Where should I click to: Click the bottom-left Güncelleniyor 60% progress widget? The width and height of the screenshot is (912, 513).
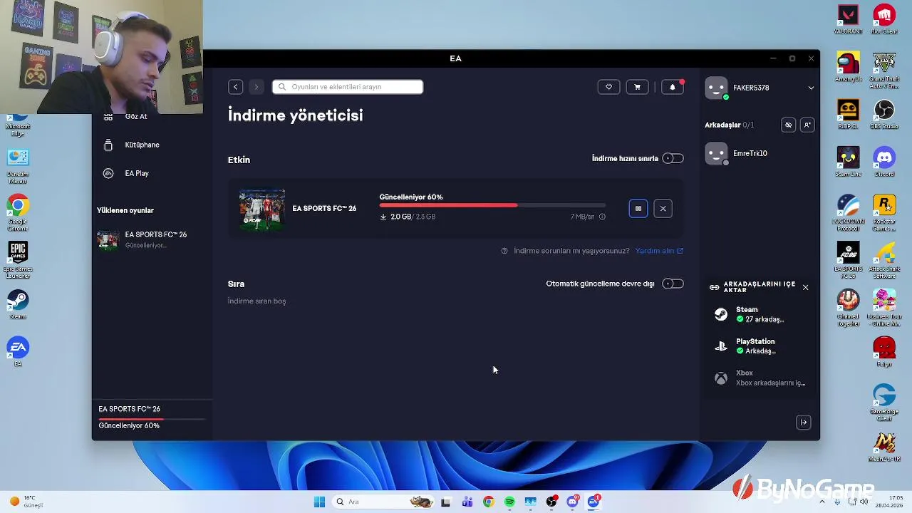pos(152,418)
